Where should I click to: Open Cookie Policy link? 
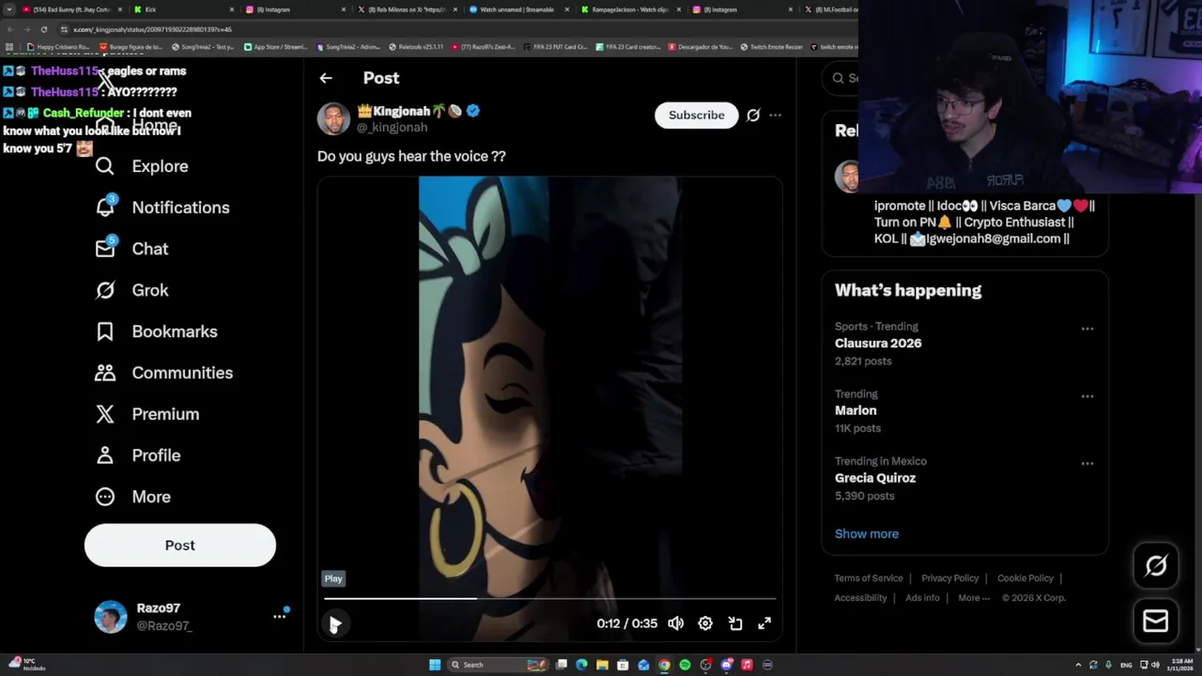coord(1025,578)
